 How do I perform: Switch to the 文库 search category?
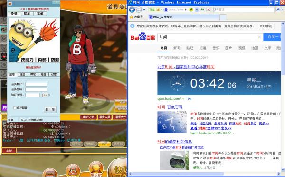267,48
